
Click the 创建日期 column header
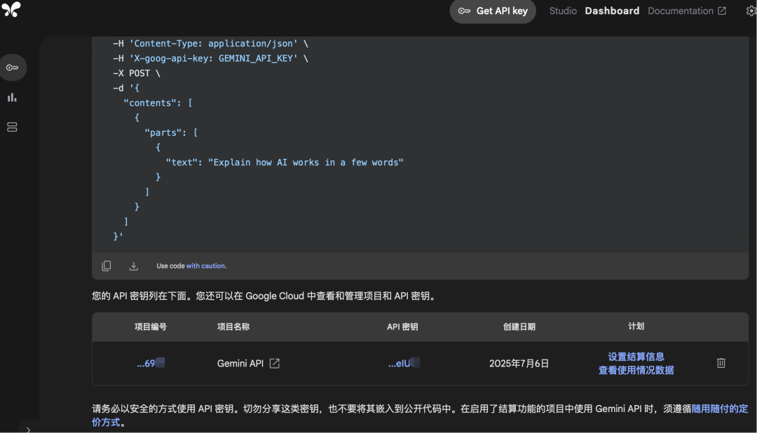(x=519, y=327)
